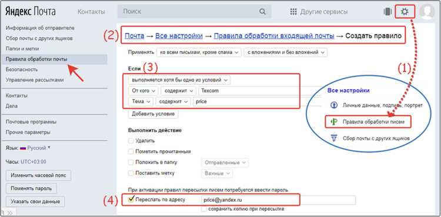This screenshot has width=441, height=217.
Task: Click Поменять пароль button
Action: click(x=31, y=188)
